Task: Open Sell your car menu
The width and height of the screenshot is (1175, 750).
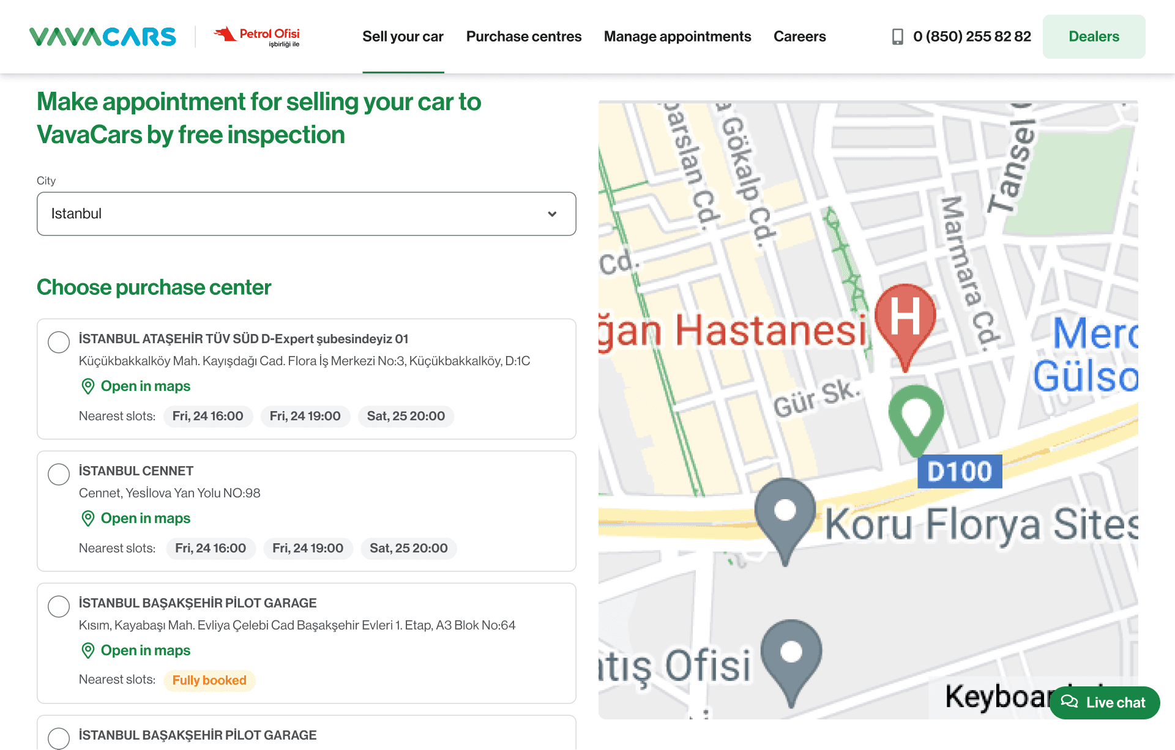Action: 403,37
